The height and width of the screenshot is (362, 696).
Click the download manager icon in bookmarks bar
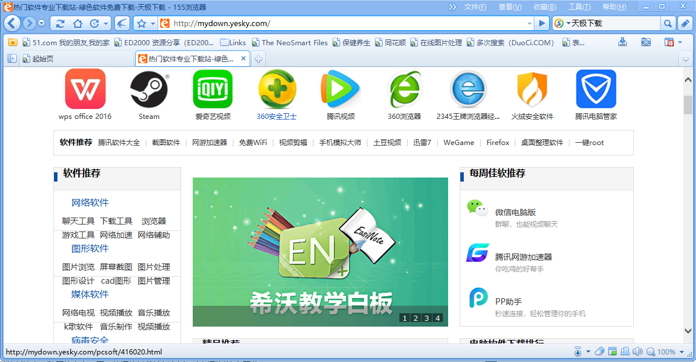click(x=622, y=42)
